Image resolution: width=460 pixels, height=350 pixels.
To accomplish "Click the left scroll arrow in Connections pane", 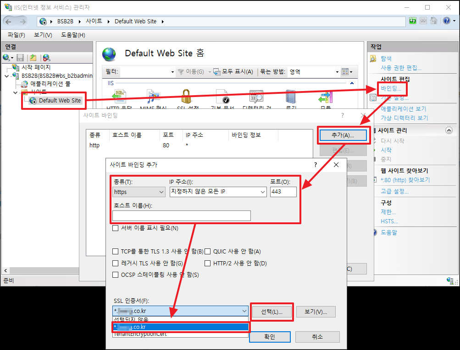I will [6, 271].
